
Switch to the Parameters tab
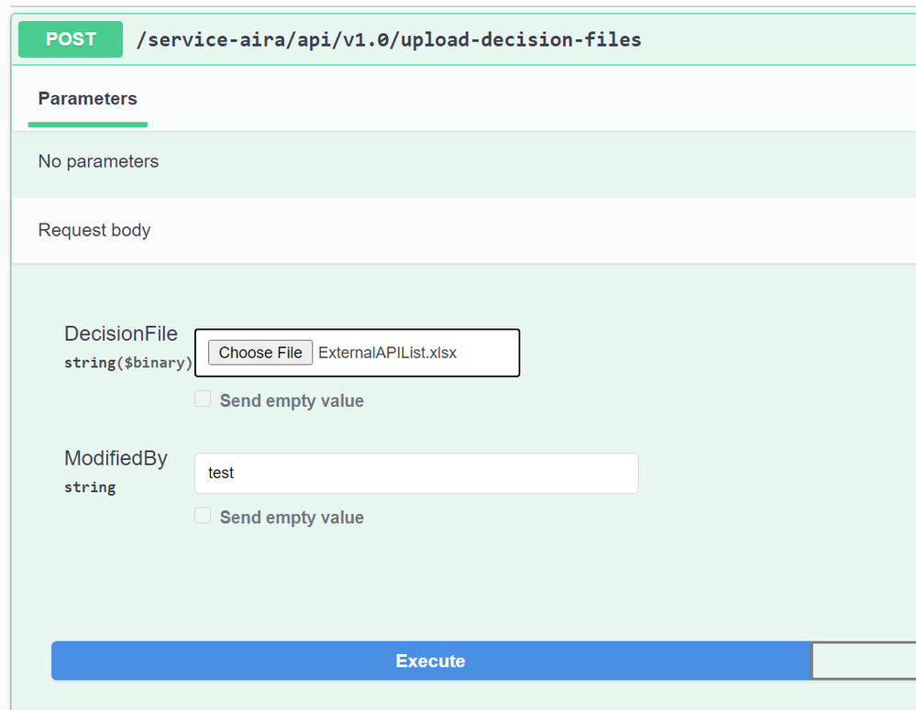87,99
